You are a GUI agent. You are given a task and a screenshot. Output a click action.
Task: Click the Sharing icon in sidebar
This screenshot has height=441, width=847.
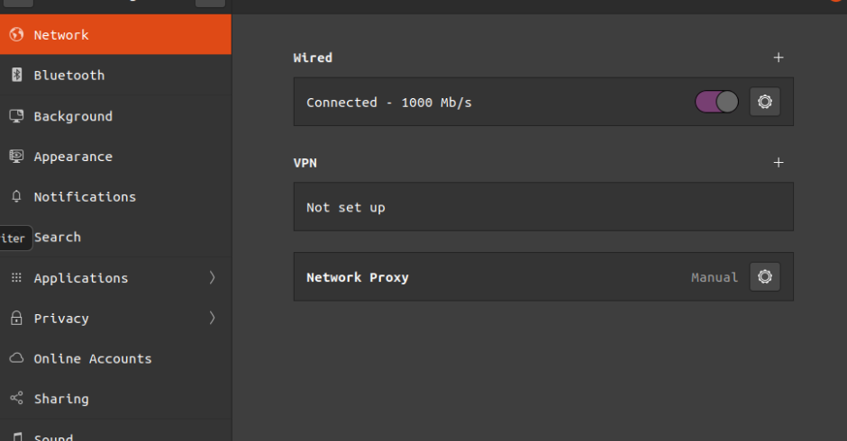click(x=16, y=399)
